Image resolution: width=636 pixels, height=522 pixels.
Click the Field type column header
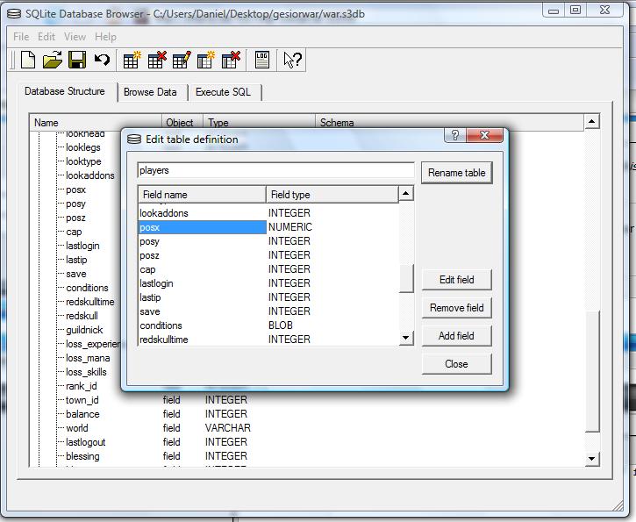click(x=332, y=195)
